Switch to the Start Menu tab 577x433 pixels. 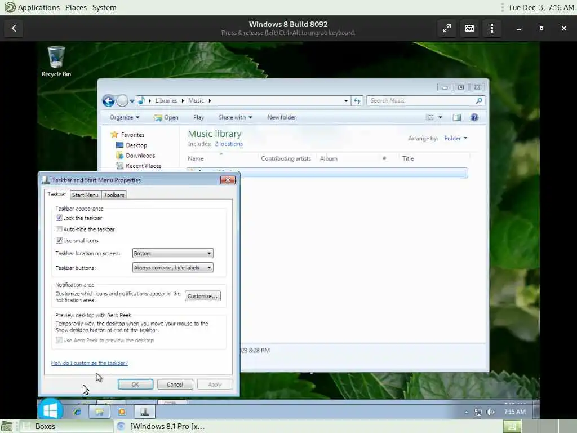(85, 195)
